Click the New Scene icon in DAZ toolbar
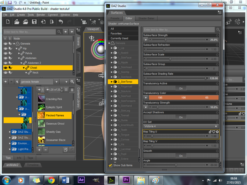The width and height of the screenshot is (247, 185). (8, 21)
